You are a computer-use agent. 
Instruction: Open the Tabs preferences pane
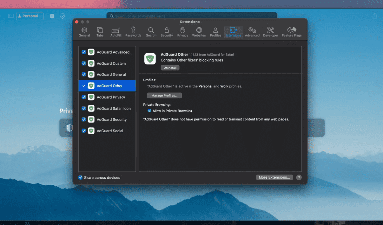(100, 32)
